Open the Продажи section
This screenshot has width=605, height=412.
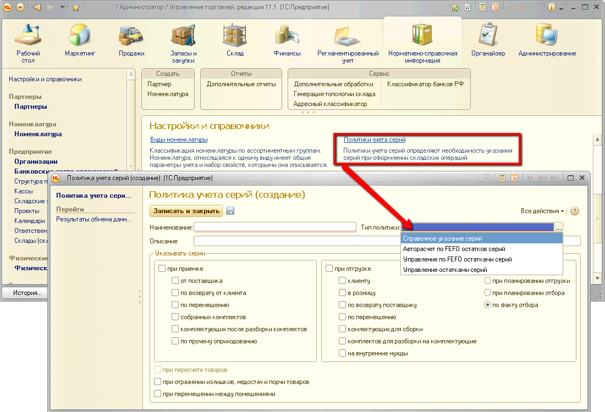click(131, 40)
